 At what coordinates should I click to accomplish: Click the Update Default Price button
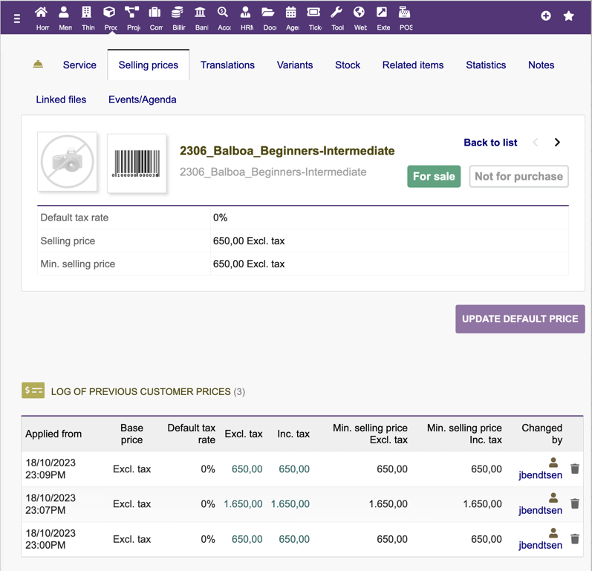(x=520, y=319)
